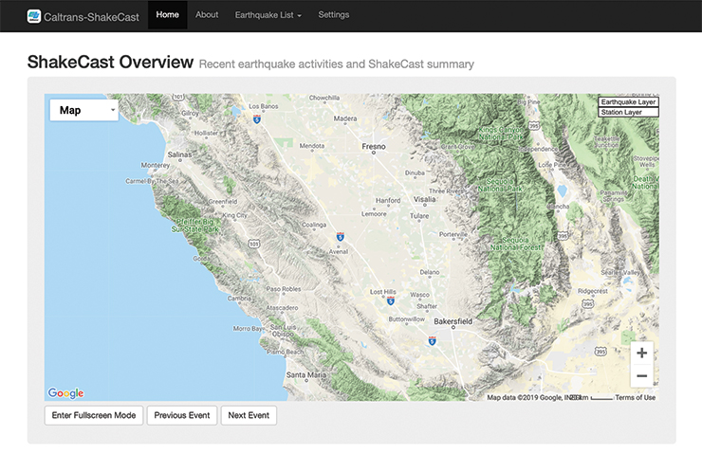Click Fresno city label on map
702x472 pixels.
tap(374, 146)
